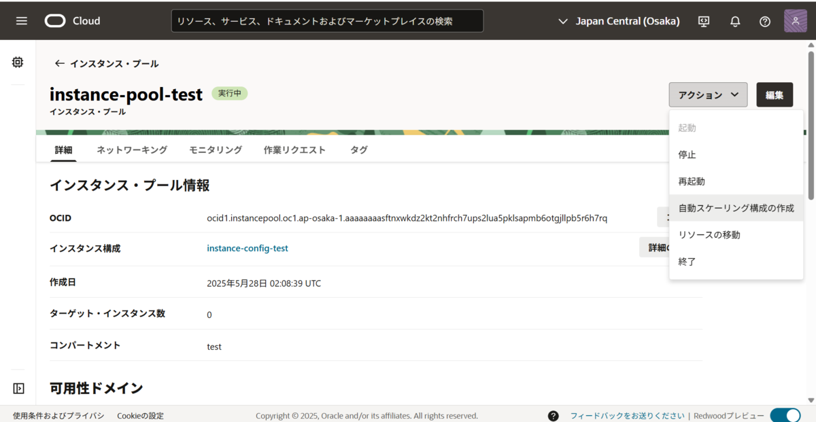Click the partially hidden button beside OCID
The width and height of the screenshot is (816, 422).
pyautogui.click(x=663, y=217)
